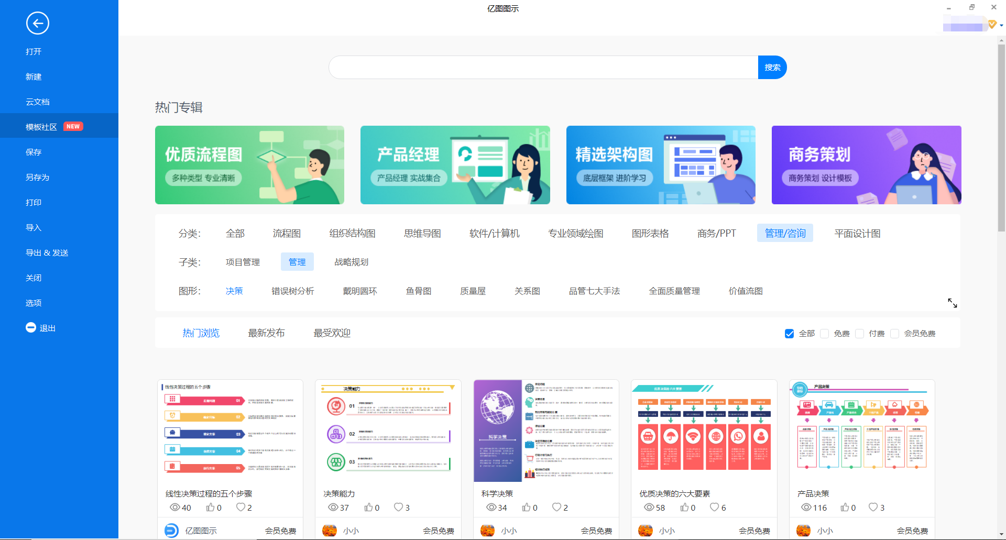Click the VIP badge icon in title bar
Screen dimensions: 1006x540
[992, 24]
